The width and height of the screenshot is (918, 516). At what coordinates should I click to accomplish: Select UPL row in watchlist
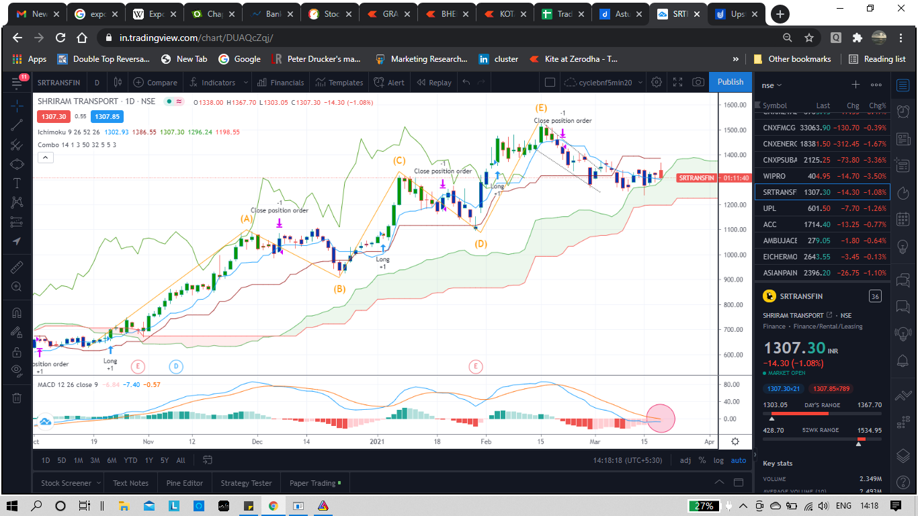tap(823, 208)
